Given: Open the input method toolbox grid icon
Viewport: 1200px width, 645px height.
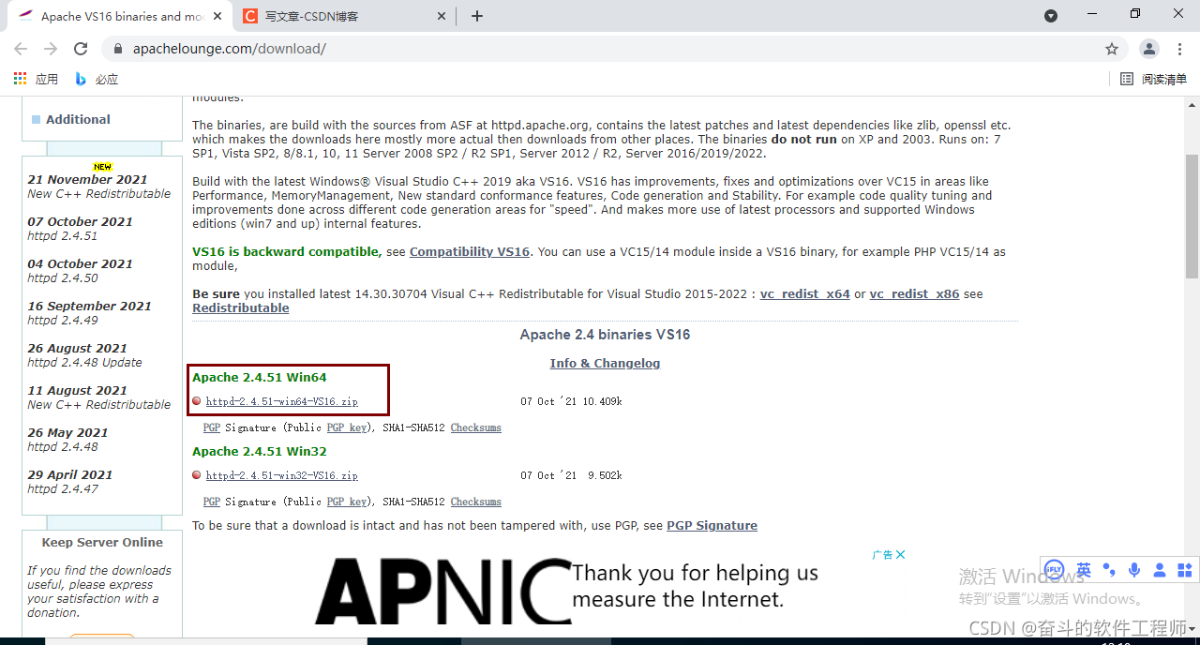Looking at the screenshot, I should pyautogui.click(x=1185, y=569).
